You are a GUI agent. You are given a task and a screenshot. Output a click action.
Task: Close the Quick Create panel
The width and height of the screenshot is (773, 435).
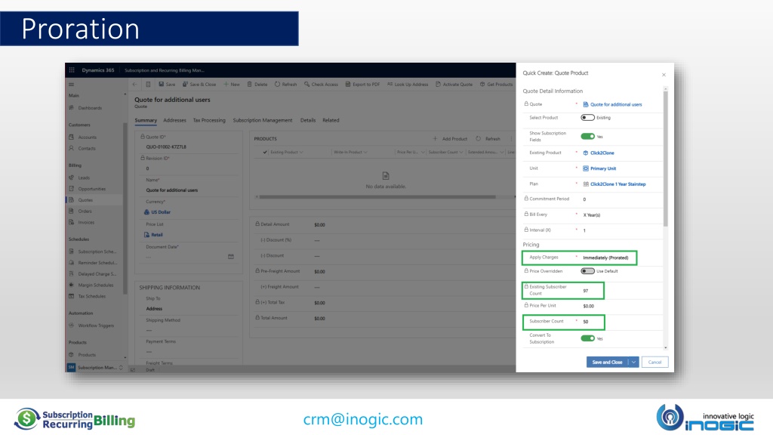[x=664, y=75]
